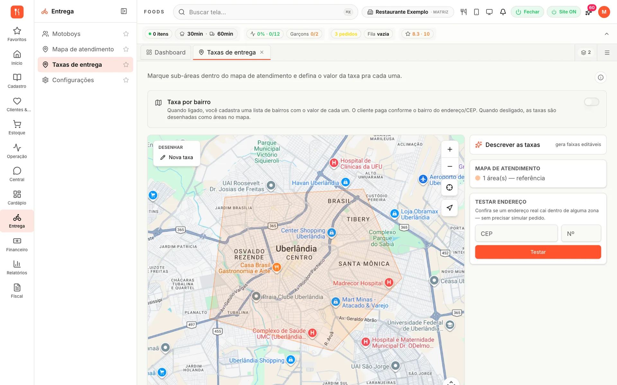Screen dimensions: 617x385
Task: Open the monitor display icon in the top bar
Action: point(489,12)
